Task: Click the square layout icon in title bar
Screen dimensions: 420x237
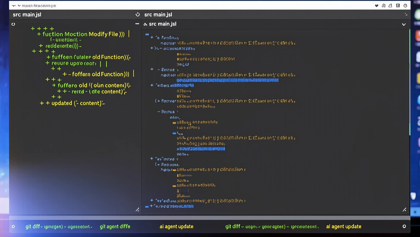Action: (398, 6)
